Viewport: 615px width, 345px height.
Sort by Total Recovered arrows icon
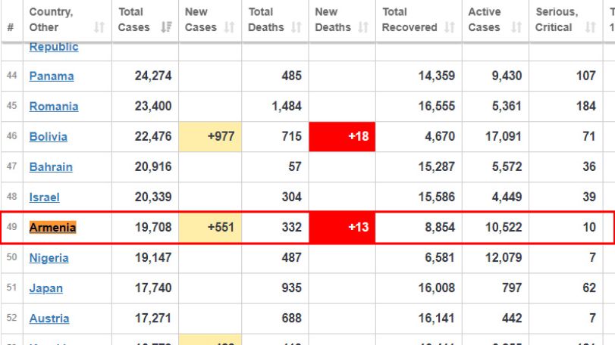pyautogui.click(x=450, y=27)
